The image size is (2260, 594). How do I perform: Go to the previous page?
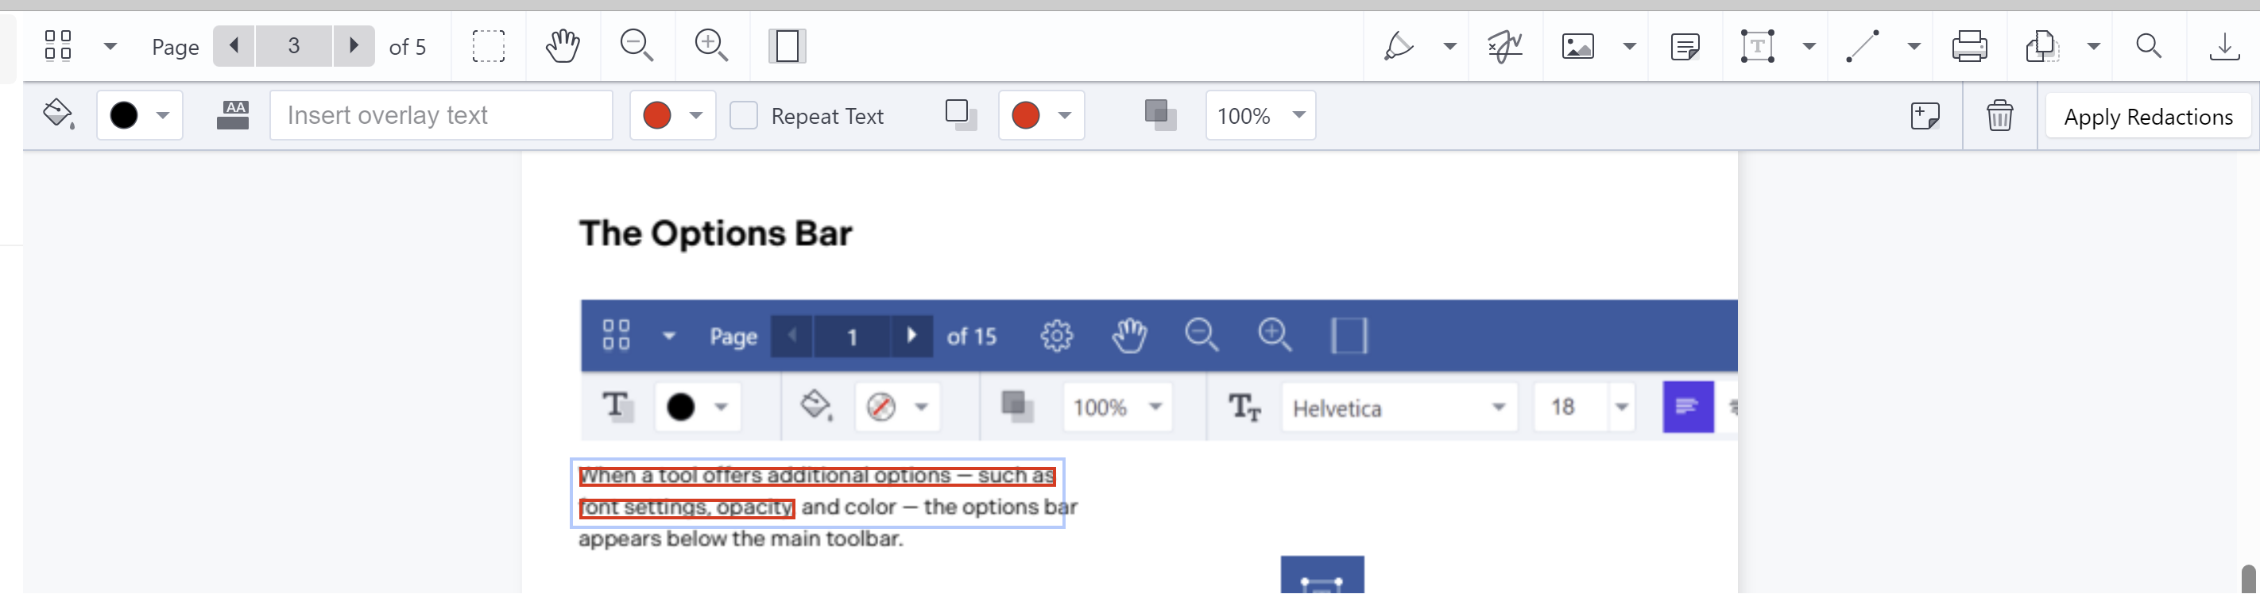pyautogui.click(x=234, y=44)
